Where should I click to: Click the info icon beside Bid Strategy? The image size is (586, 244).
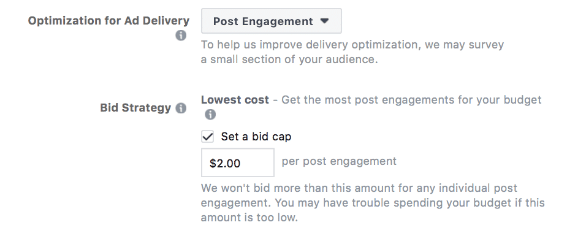[181, 109]
